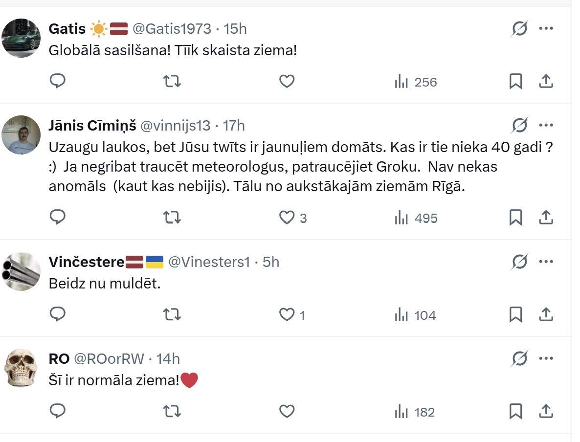Like the Jānis Cīmiņš tweet
Image resolution: width=580 pixels, height=442 pixels.
point(287,217)
